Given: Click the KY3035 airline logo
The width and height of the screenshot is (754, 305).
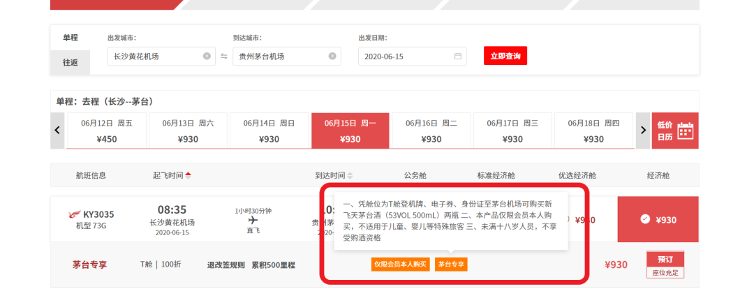Looking at the screenshot, I should [x=75, y=214].
